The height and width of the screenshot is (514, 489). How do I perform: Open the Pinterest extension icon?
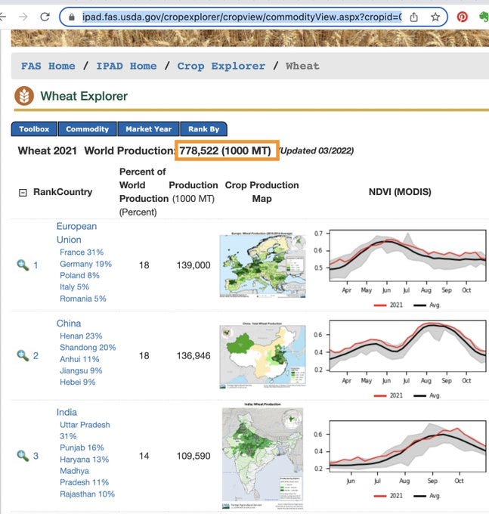pyautogui.click(x=462, y=17)
